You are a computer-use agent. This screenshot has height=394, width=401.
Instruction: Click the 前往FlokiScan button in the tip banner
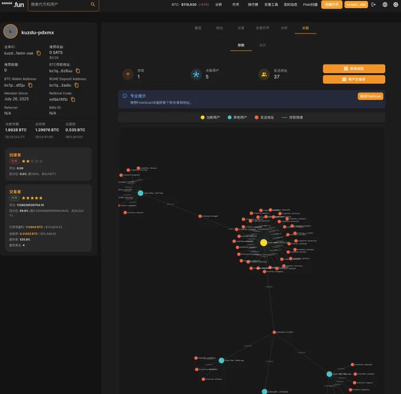(x=370, y=96)
